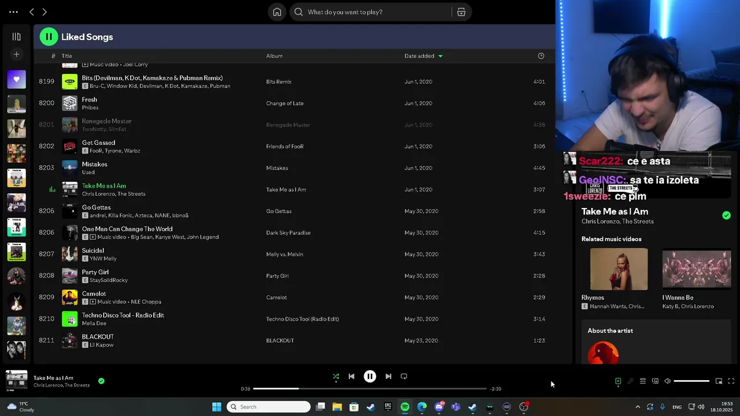The image size is (740, 416).
Task: Open Dark Sky Paradise album link
Action: pos(288,233)
